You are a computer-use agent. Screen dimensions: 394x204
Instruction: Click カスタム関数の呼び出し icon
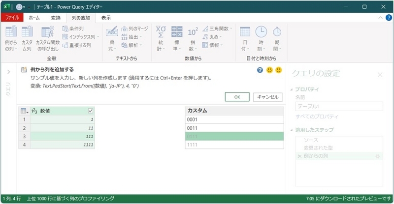[x=47, y=32]
